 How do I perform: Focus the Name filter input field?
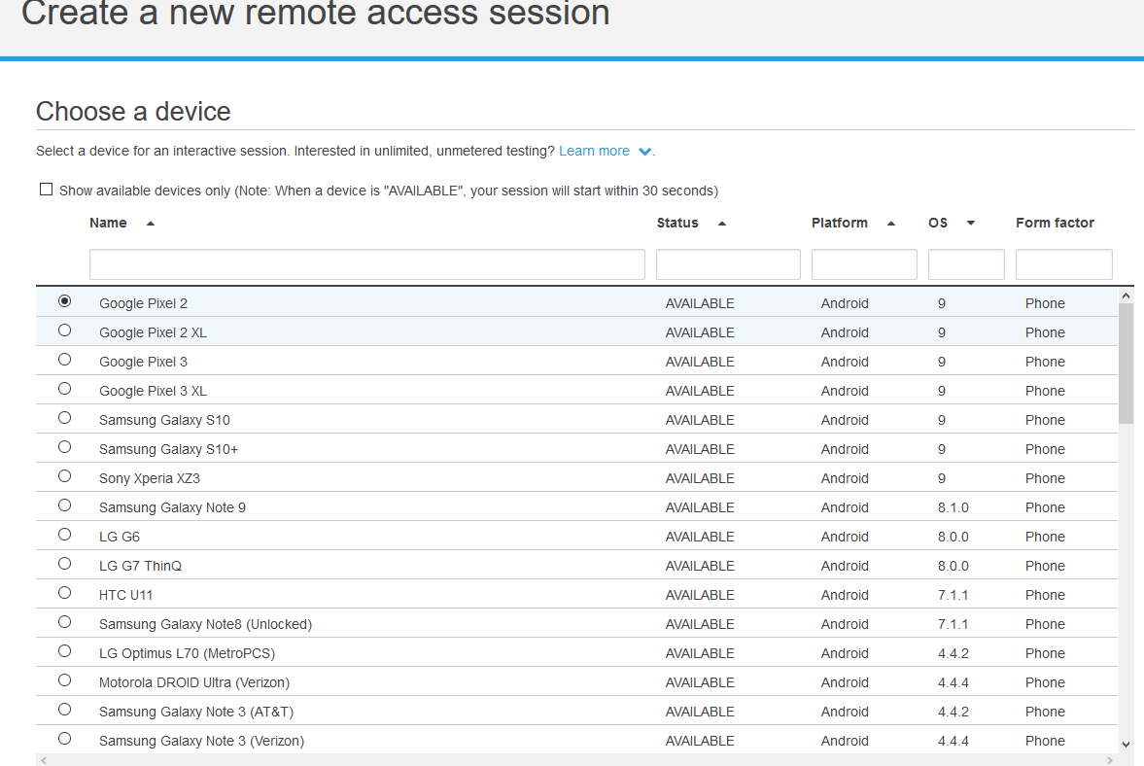[367, 264]
